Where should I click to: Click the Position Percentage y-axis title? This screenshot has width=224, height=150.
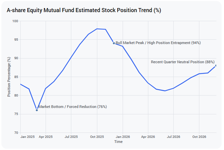point(9,77)
